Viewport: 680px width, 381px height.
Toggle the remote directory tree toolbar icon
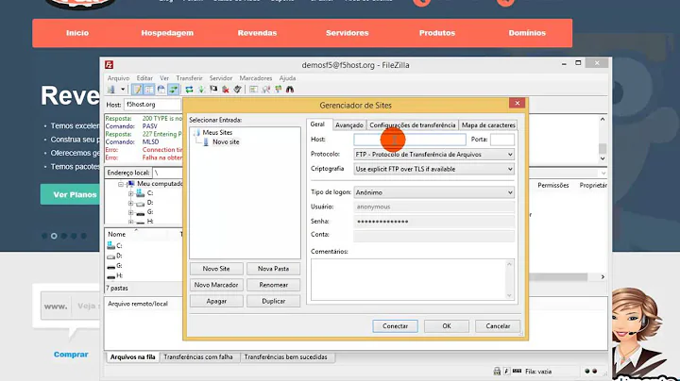tap(161, 90)
